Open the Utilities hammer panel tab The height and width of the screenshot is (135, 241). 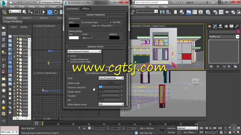point(237,26)
